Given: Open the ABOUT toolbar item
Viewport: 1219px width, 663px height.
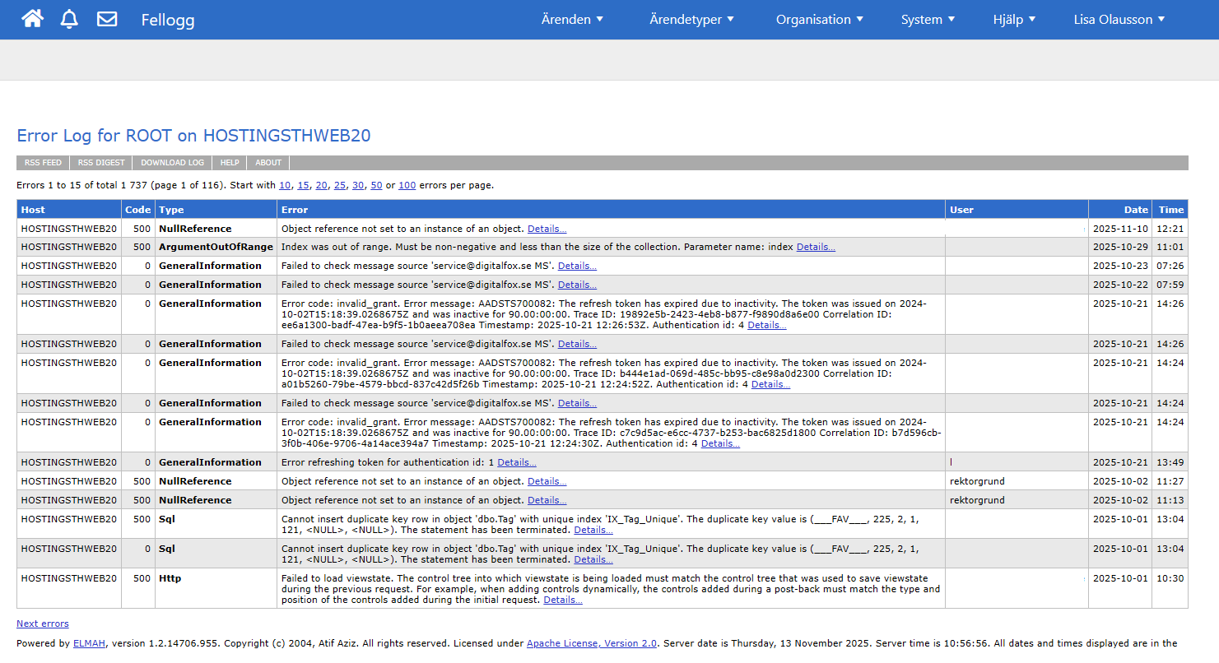Looking at the screenshot, I should point(268,163).
